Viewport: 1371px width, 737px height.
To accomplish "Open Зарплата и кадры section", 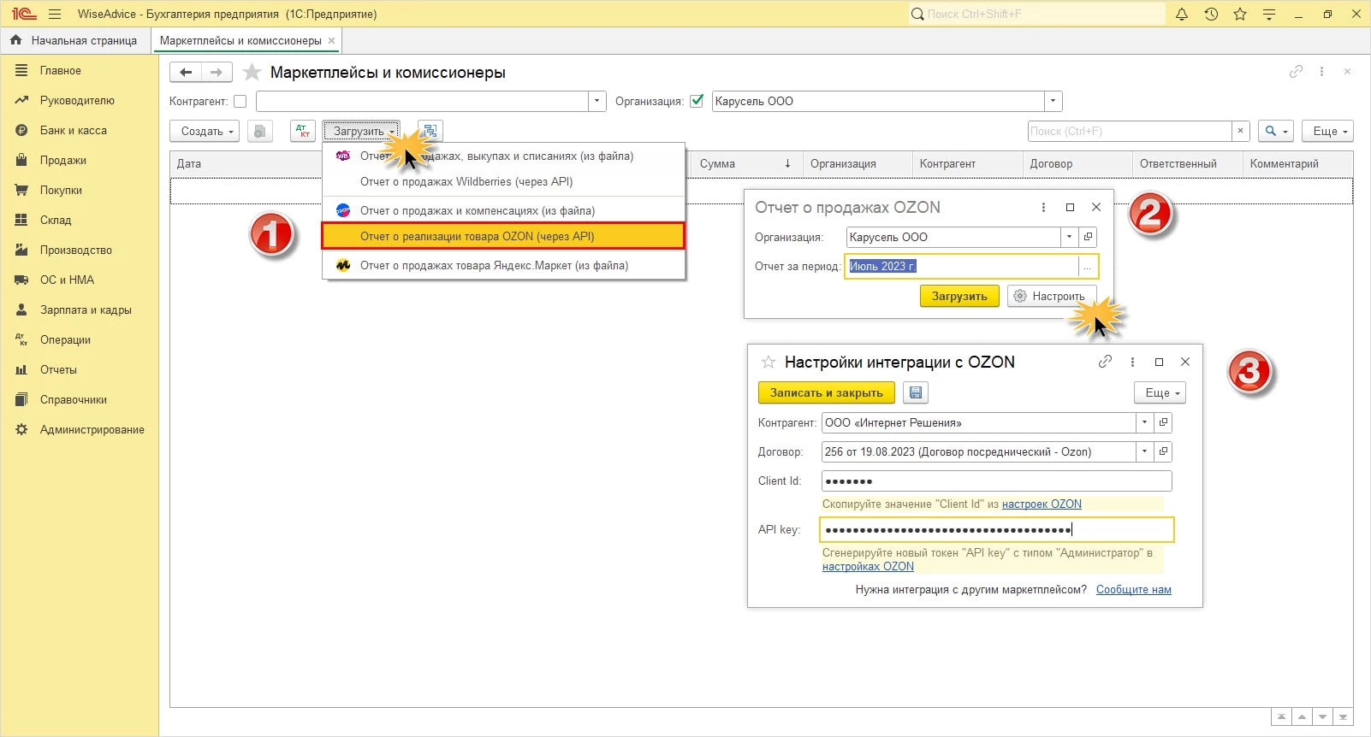I will [86, 310].
